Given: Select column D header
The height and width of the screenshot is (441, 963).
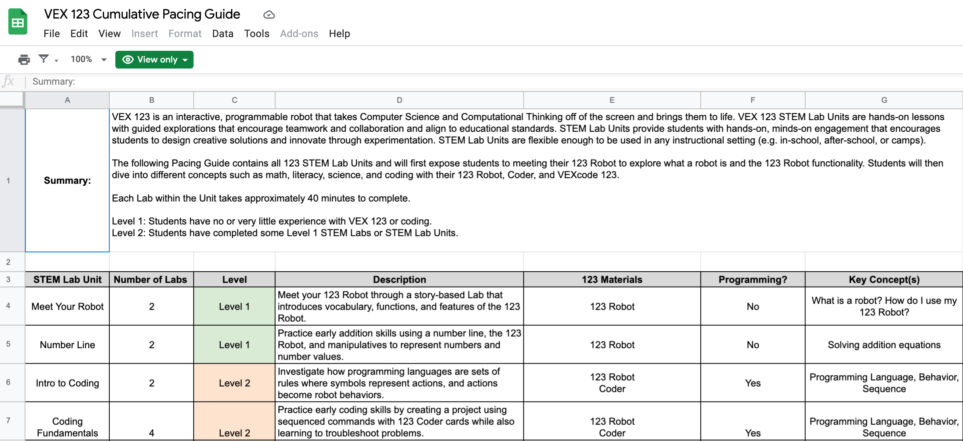Looking at the screenshot, I should [399, 100].
